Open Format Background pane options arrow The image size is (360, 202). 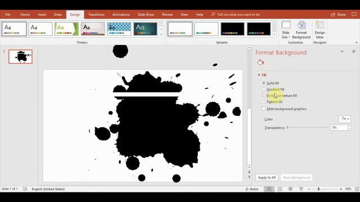pyautogui.click(x=342, y=52)
